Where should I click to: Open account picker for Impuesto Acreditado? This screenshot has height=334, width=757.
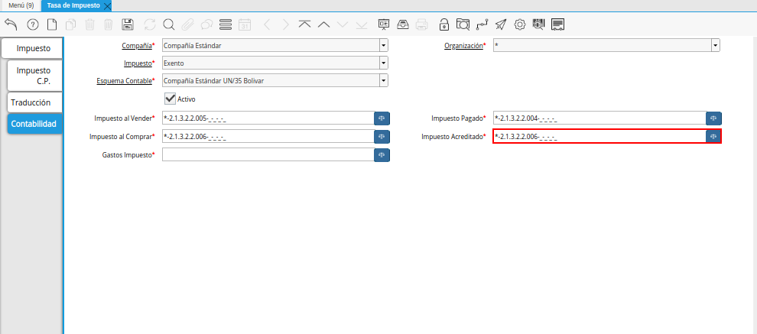pyautogui.click(x=713, y=137)
